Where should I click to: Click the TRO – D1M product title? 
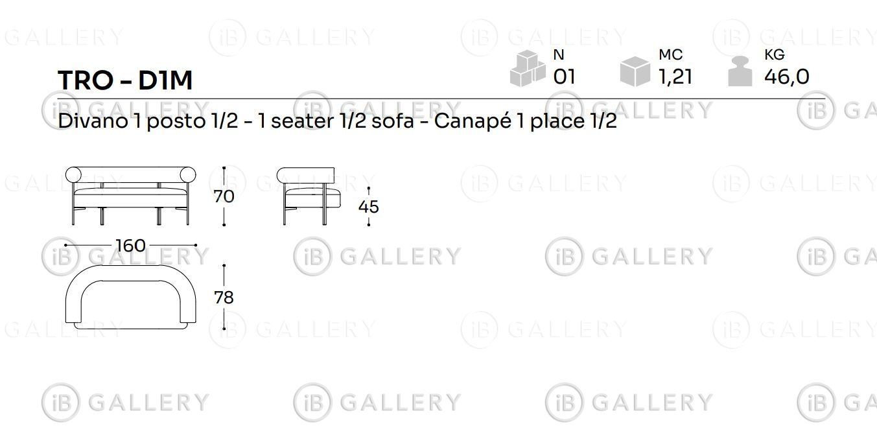coord(126,80)
